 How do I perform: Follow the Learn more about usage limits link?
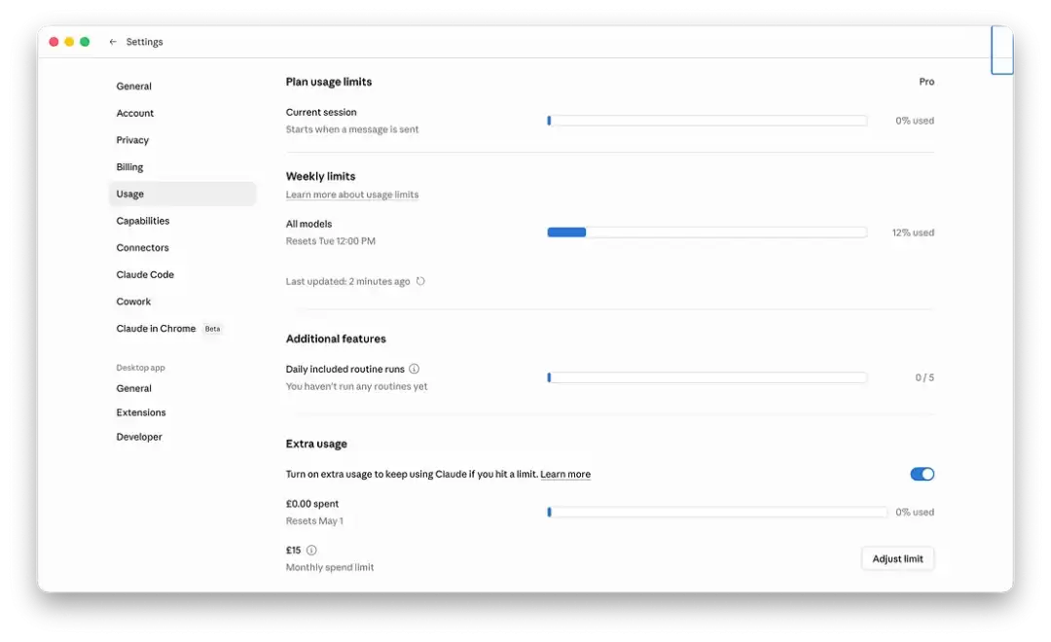click(x=352, y=195)
